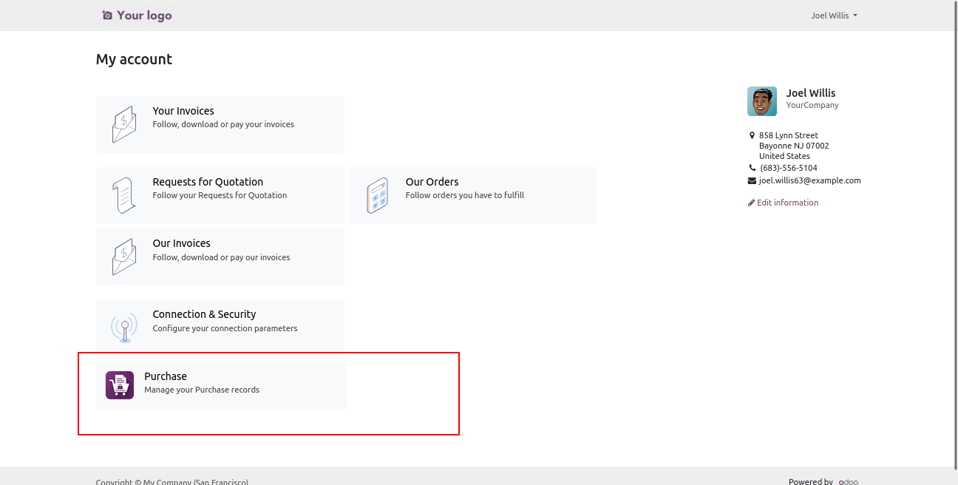958x485 pixels.
Task: Click the camera icon in the header logo
Action: (x=107, y=16)
